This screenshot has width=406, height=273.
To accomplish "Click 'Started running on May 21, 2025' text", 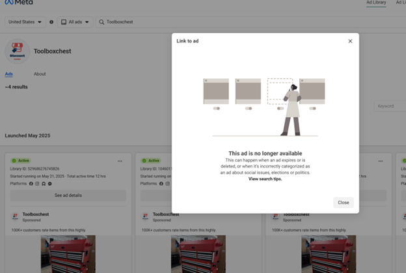I will pos(37,177).
